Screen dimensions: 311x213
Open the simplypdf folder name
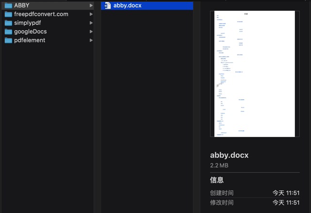(28, 23)
